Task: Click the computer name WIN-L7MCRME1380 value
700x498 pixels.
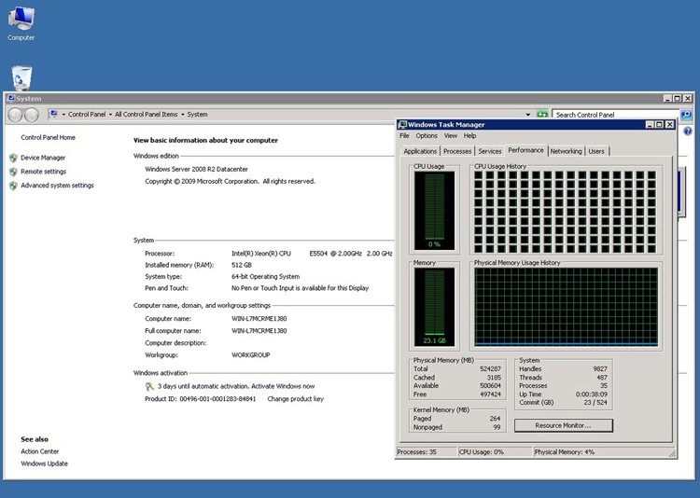Action: tap(259, 319)
